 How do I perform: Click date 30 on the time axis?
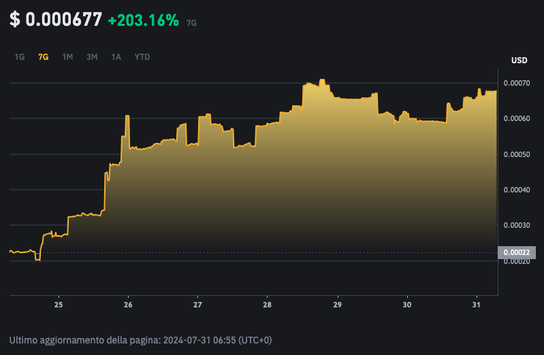[407, 306]
